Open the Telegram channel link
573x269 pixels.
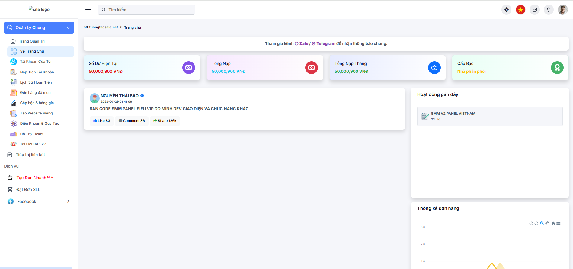pyautogui.click(x=325, y=43)
